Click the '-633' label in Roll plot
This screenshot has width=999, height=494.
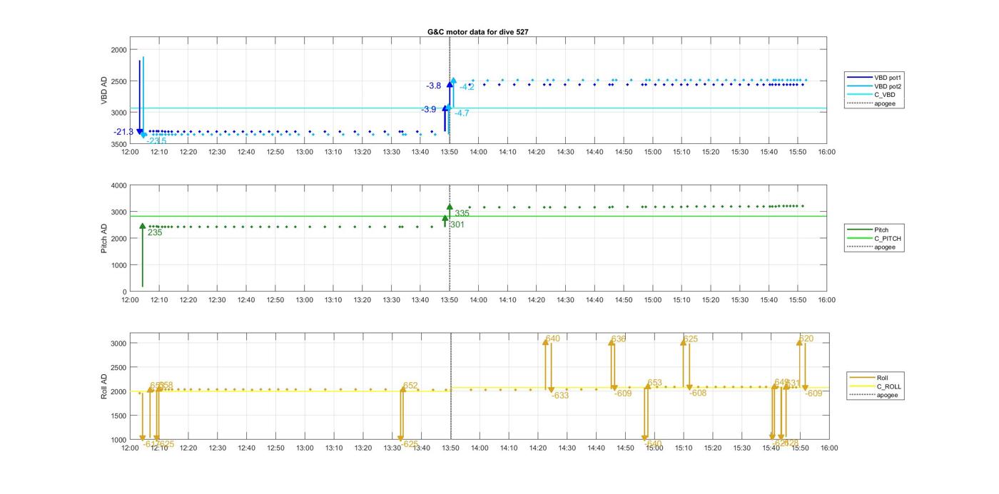click(x=559, y=396)
